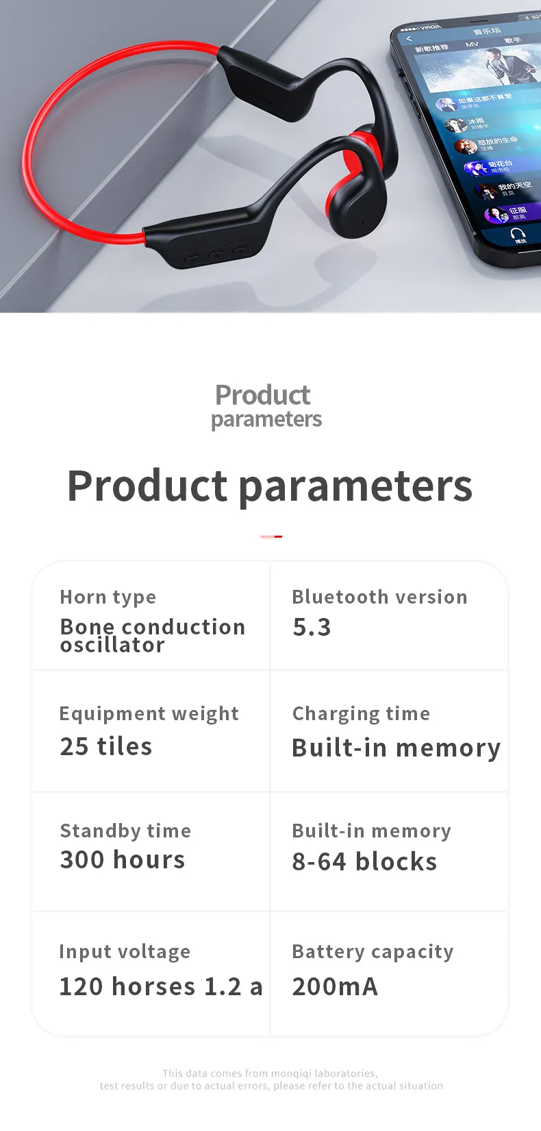The image size is (541, 1131).
Task: Click the 怒放的生命 song avatar
Action: [x=467, y=147]
